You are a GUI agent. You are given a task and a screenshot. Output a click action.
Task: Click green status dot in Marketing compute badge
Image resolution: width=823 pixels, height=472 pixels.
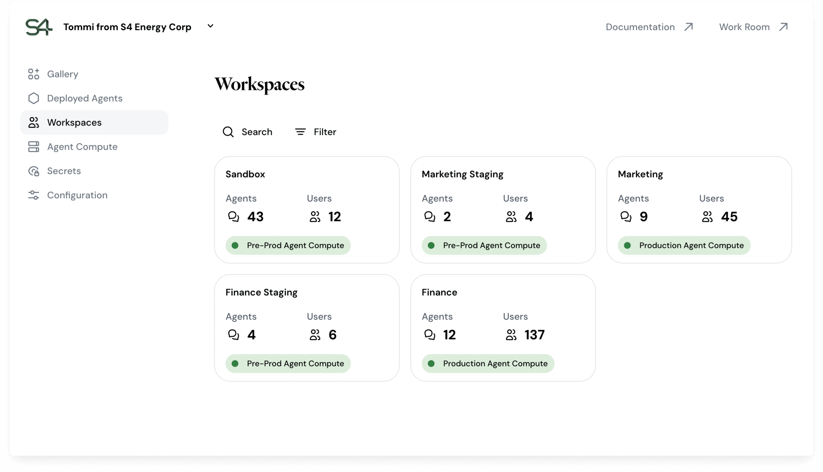pos(627,245)
